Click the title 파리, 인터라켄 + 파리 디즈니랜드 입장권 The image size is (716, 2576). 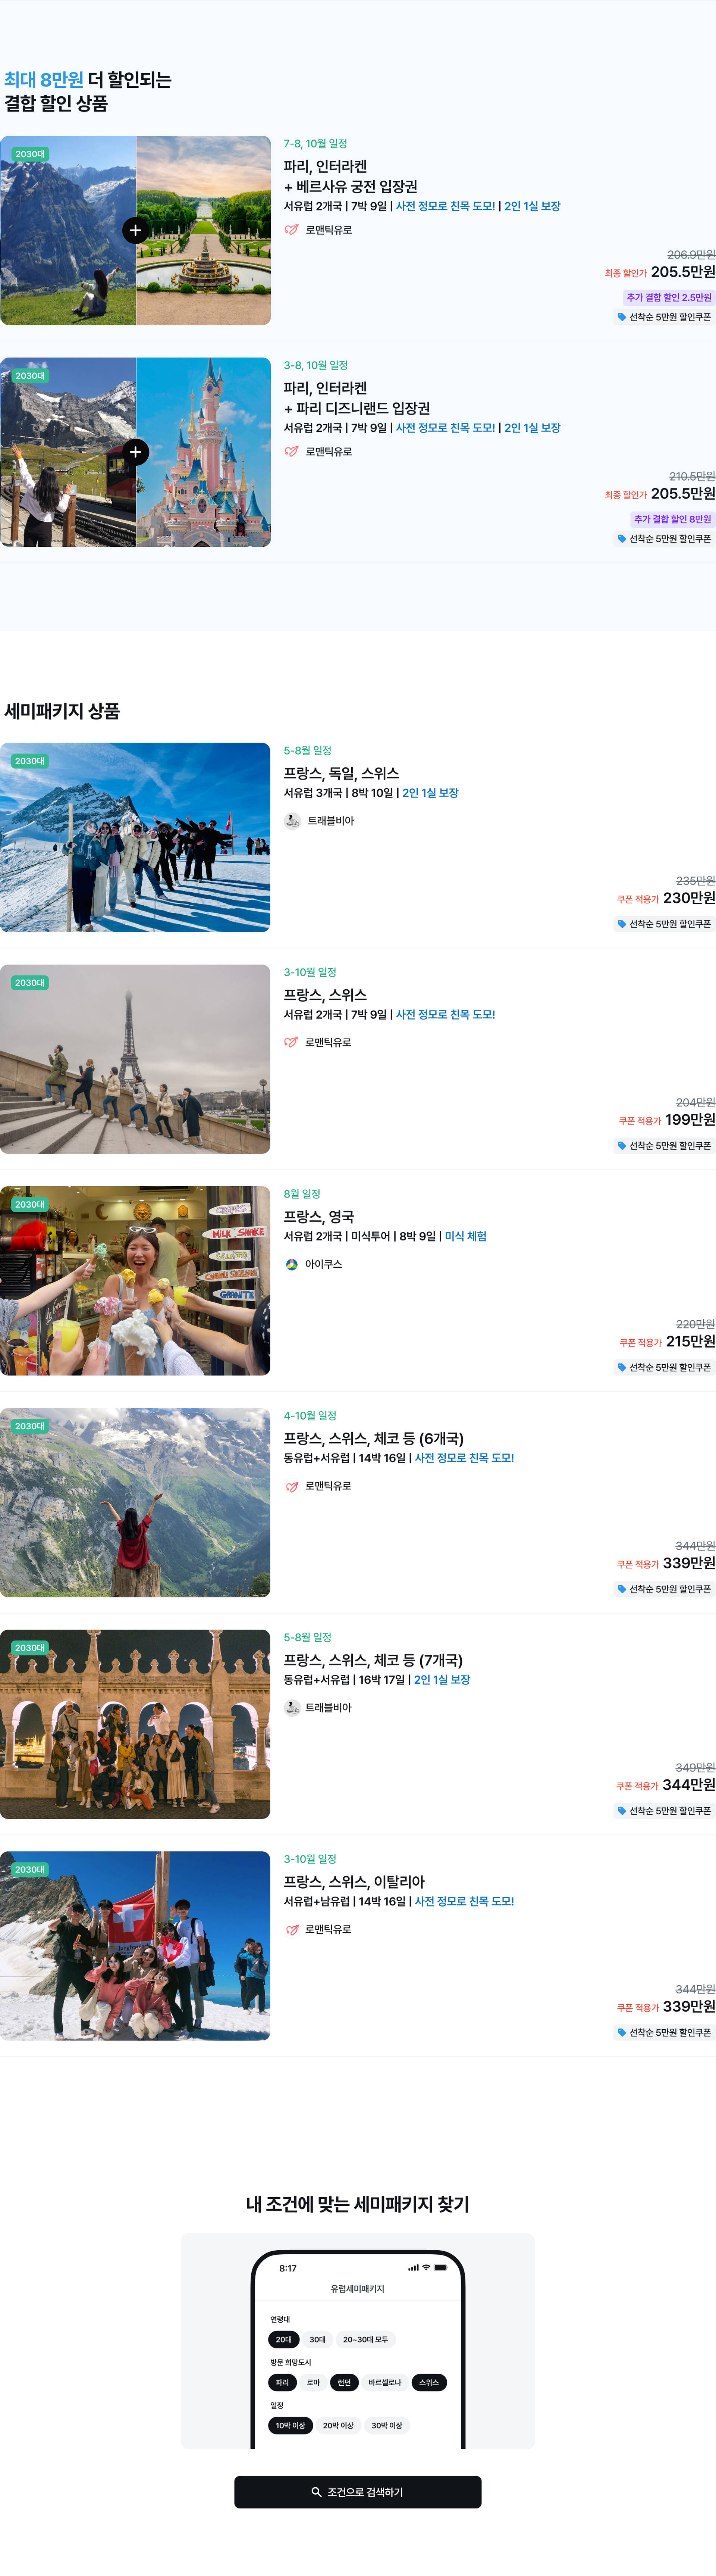coord(357,398)
